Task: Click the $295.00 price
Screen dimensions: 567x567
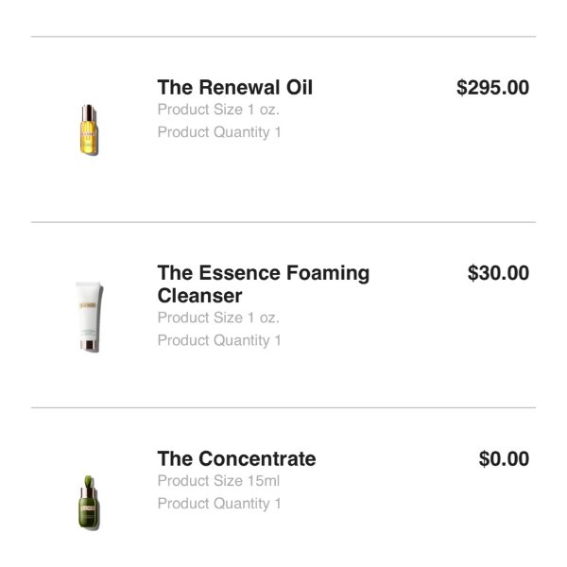Action: click(492, 88)
